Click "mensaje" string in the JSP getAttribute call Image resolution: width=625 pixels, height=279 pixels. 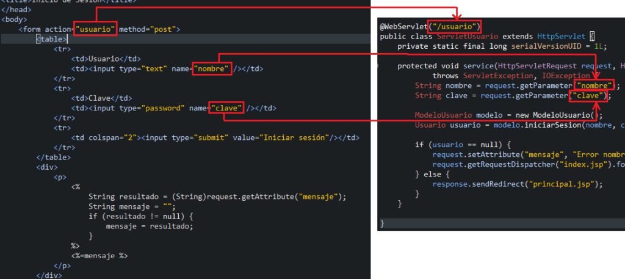click(320, 197)
